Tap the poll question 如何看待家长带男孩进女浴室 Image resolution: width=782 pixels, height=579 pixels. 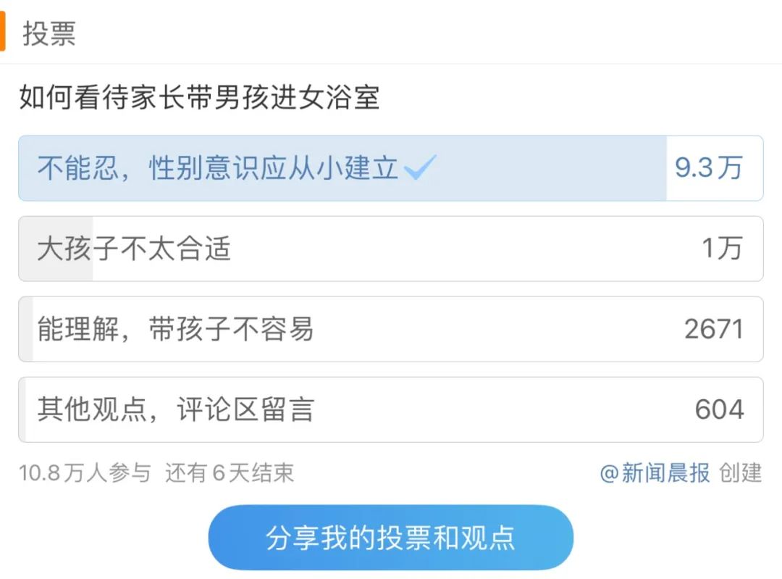pos(199,98)
